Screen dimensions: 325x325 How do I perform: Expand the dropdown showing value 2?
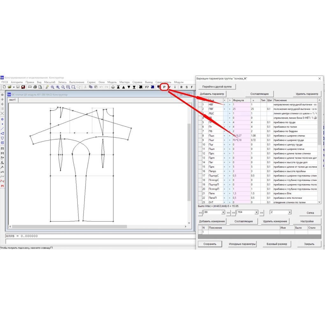289,212
